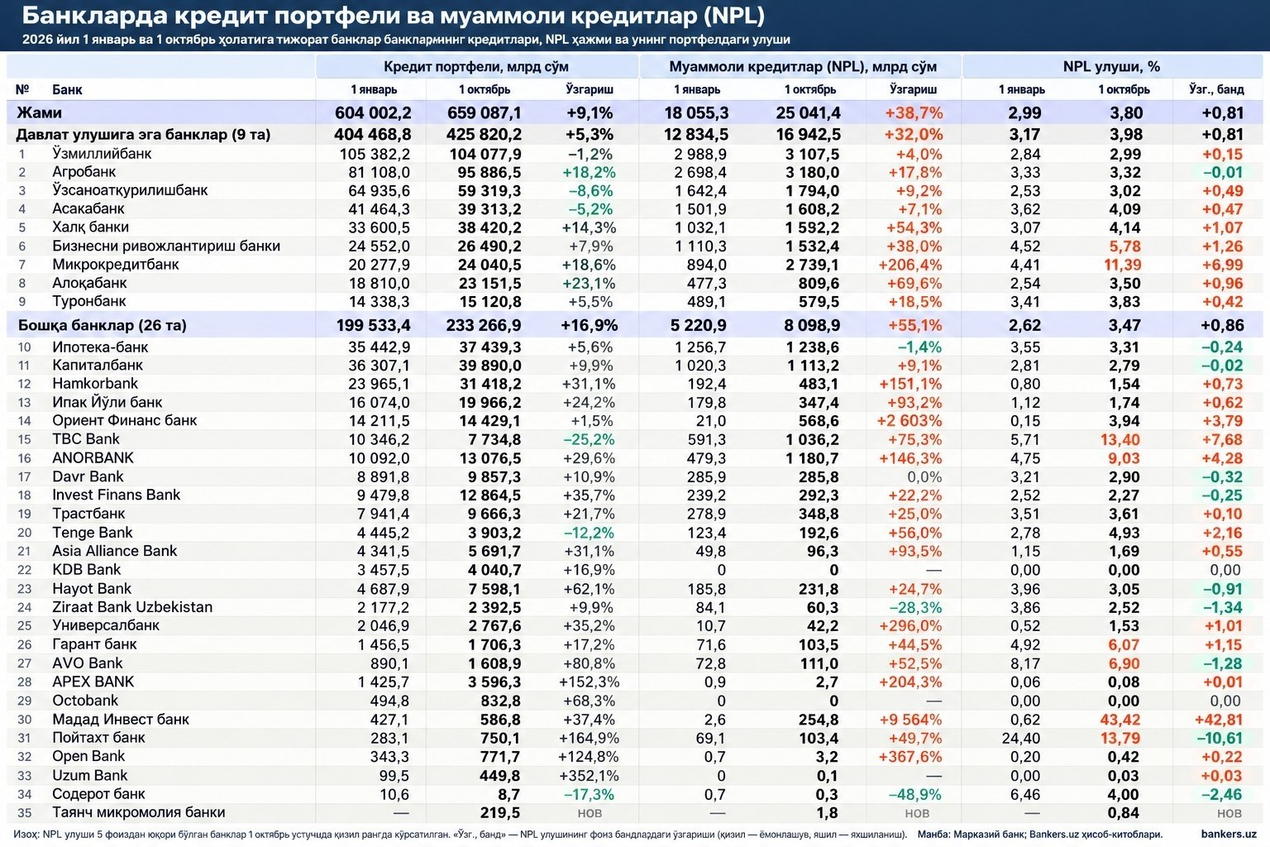Viewport: 1270px width, 847px height.
Task: Select the Таянч микромолия банки row
Action: 635,813
